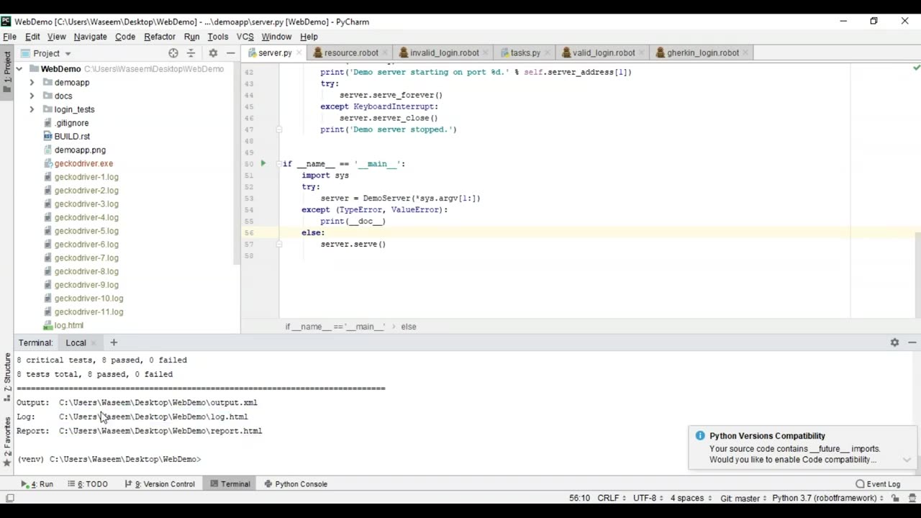Viewport: 921px width, 518px height.
Task: Switch to the gherkin_login.robot tab
Action: pyautogui.click(x=703, y=53)
